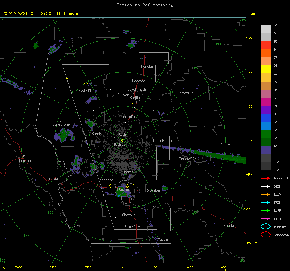Click the yellow diamond marker near RockyMH
290x271 pixels.
click(86, 84)
